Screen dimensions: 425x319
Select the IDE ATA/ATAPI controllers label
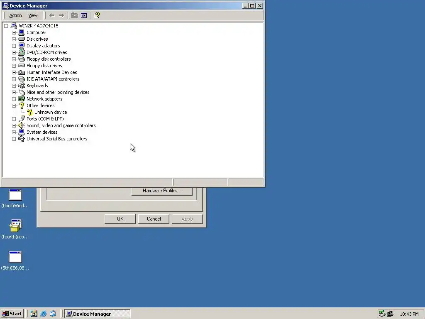pyautogui.click(x=53, y=79)
